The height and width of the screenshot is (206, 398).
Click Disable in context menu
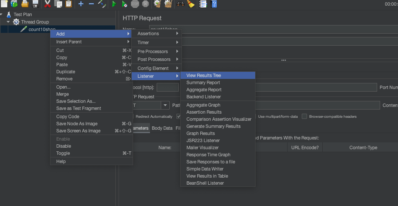tap(91, 146)
